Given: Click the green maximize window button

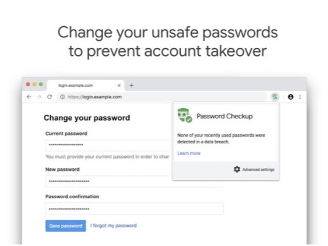Looking at the screenshot, I should [x=41, y=85].
